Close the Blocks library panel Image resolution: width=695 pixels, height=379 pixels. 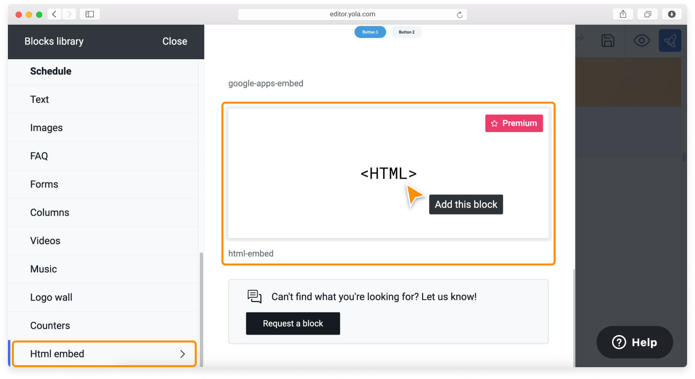[x=174, y=41]
